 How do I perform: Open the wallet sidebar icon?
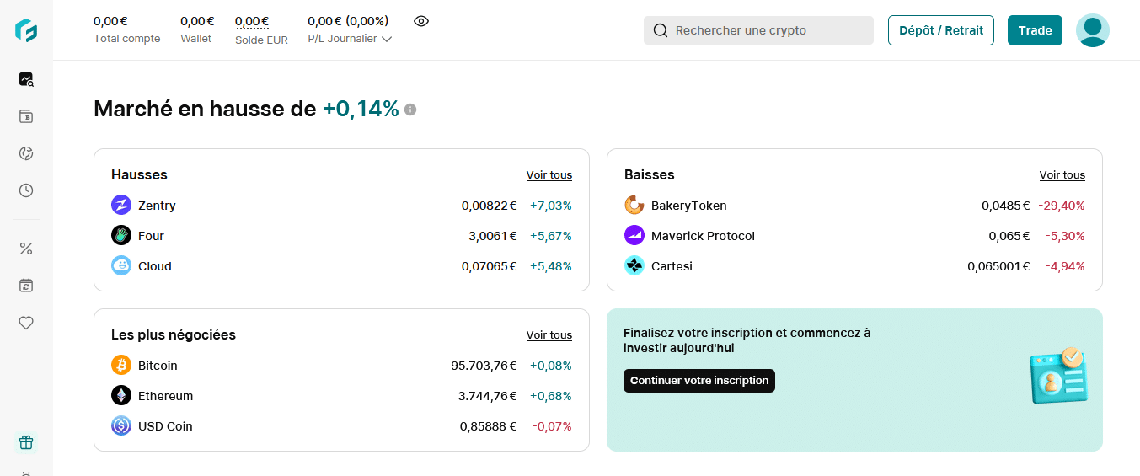26,116
